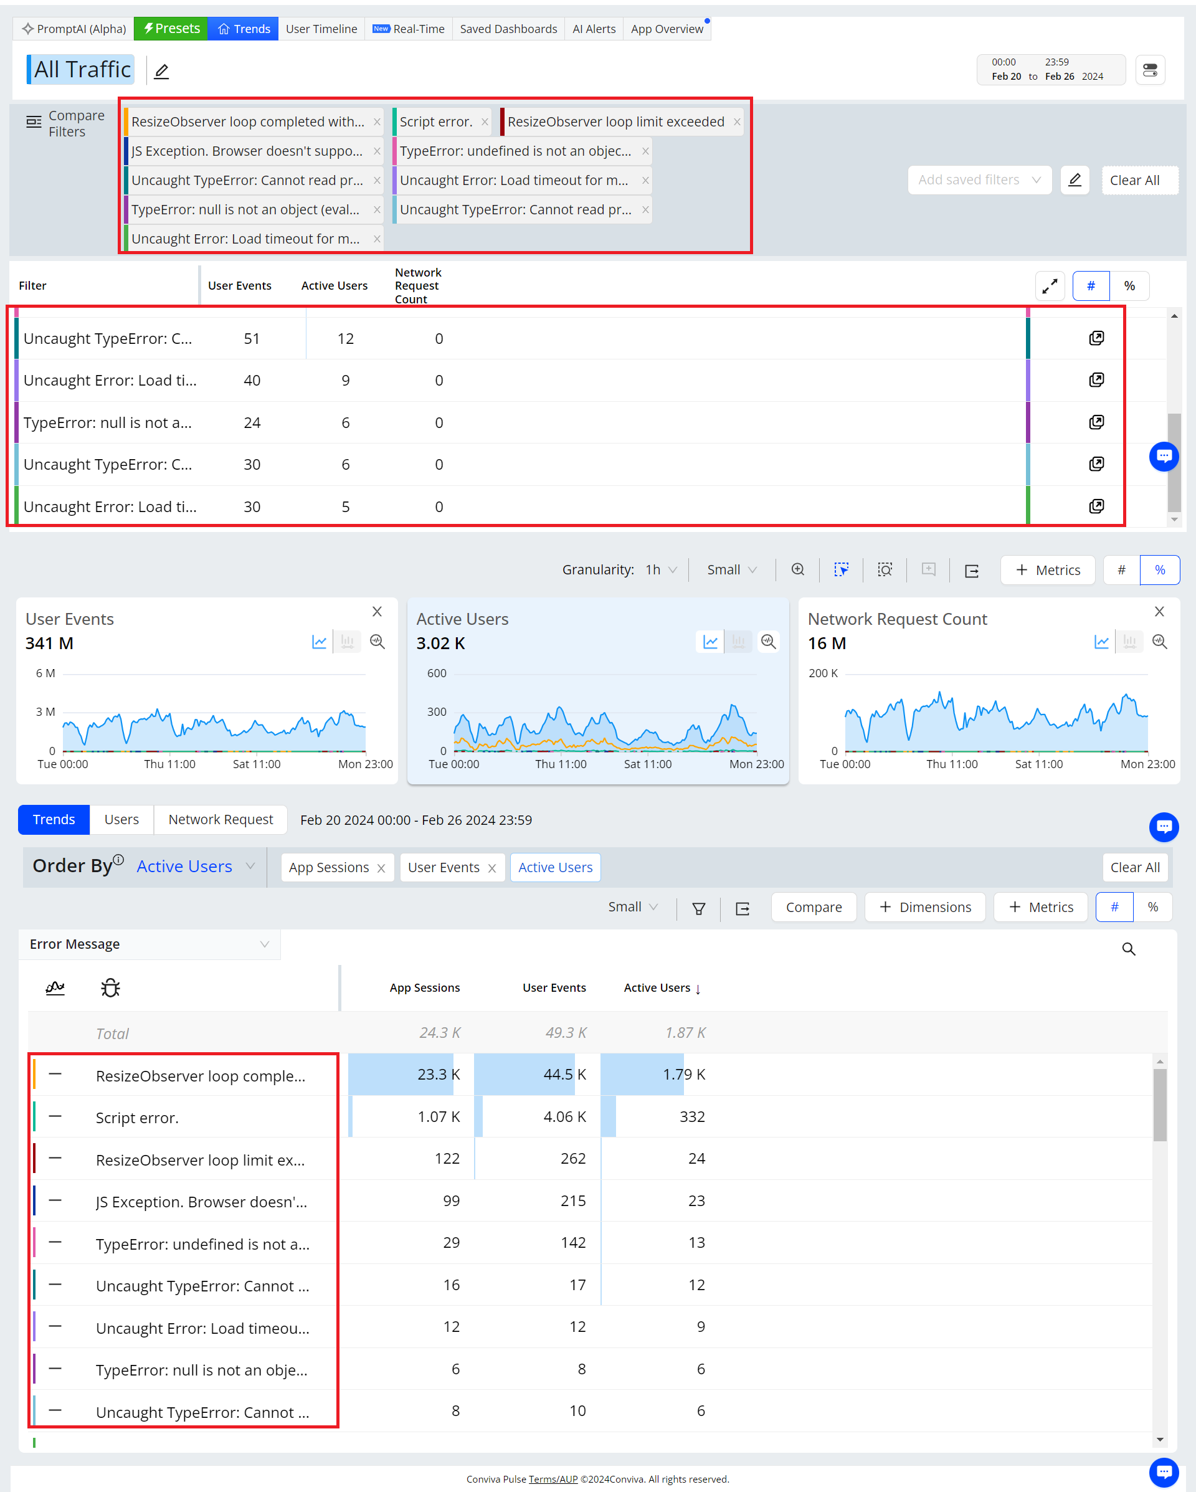1196x1492 pixels.
Task: Click the search magnifier in Error Message panel
Action: [x=1128, y=949]
